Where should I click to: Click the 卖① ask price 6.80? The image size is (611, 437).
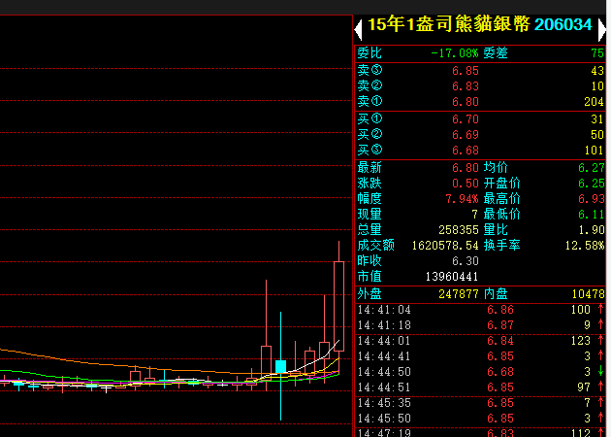[x=466, y=102]
